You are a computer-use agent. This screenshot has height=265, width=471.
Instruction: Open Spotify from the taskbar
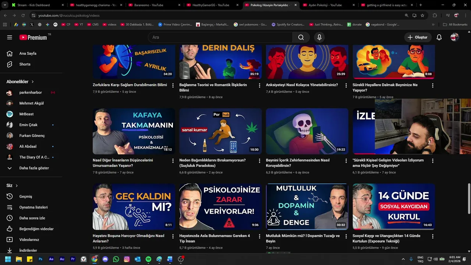point(148,259)
